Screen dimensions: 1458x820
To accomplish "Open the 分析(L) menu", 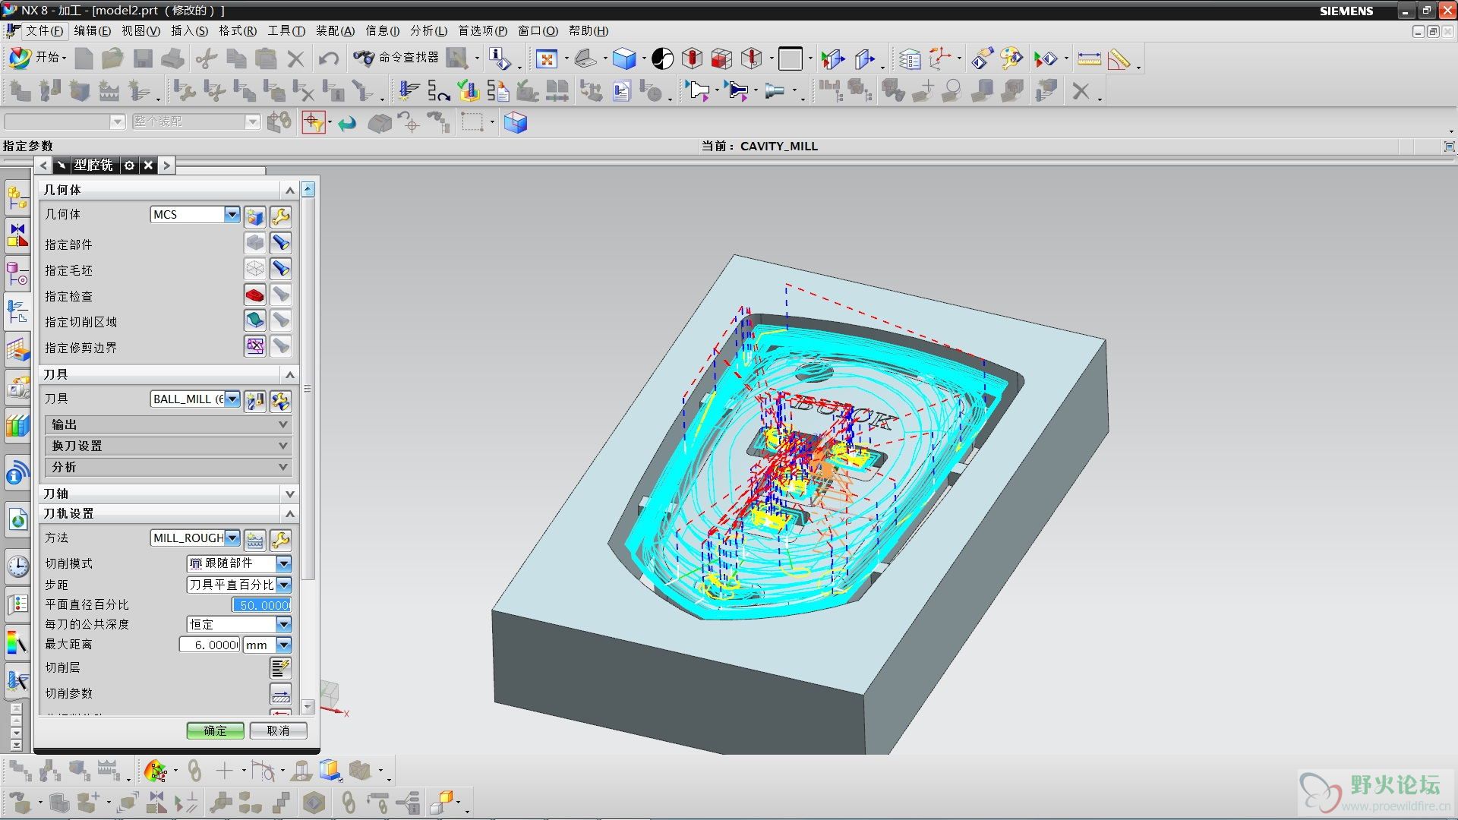I will (x=429, y=30).
